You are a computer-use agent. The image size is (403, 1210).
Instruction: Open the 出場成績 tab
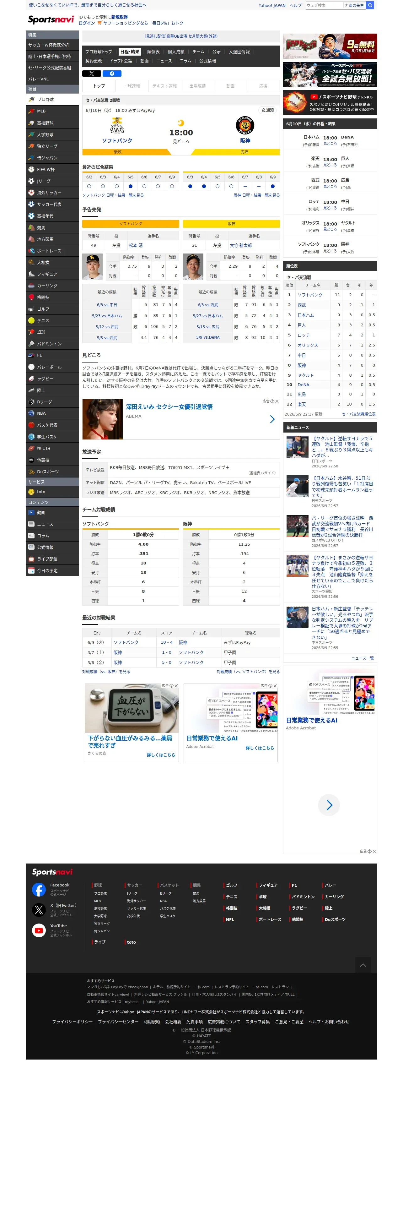pyautogui.click(x=197, y=86)
